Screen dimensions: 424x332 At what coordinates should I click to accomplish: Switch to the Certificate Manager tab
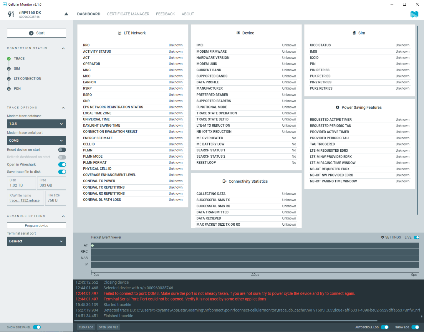pos(128,14)
